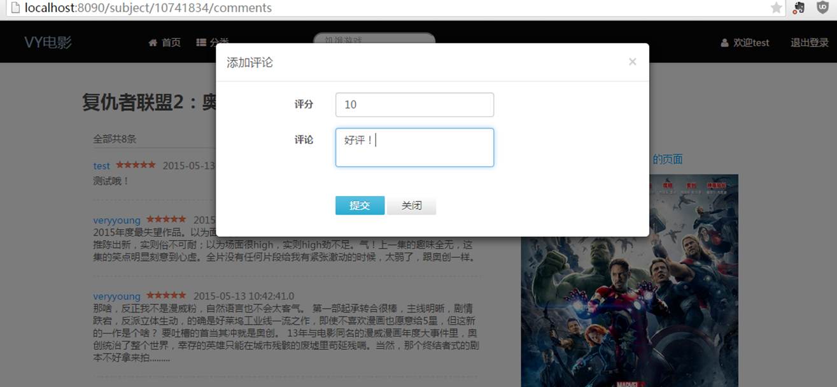Click the page document icon before URL
The image size is (837, 387).
point(15,8)
